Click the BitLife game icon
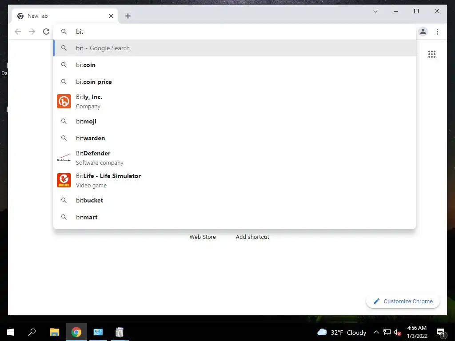Image resolution: width=455 pixels, height=341 pixels. click(x=64, y=180)
